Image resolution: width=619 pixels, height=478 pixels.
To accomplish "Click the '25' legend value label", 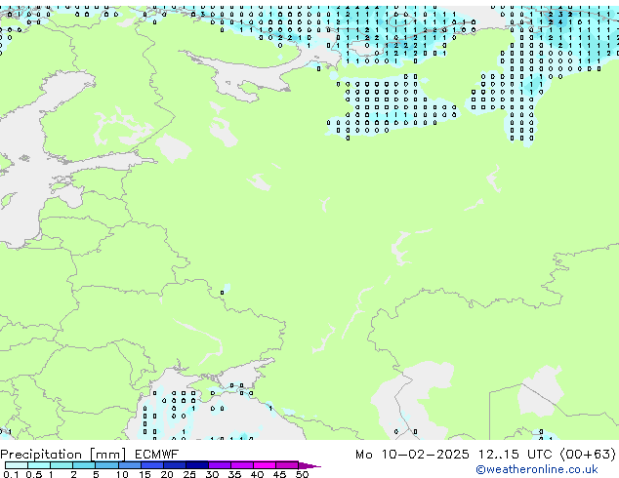I will click(x=189, y=474).
